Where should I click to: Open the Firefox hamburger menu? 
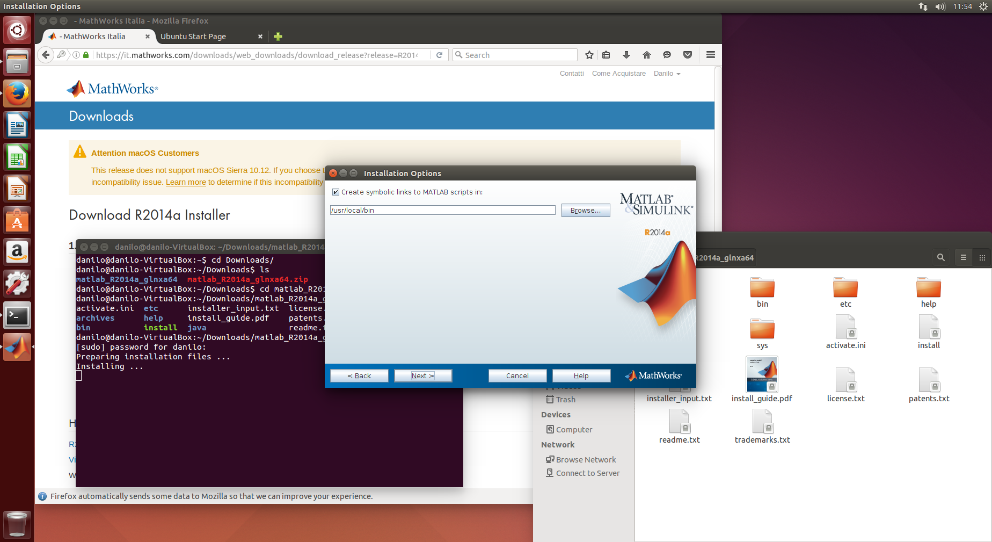pos(711,55)
